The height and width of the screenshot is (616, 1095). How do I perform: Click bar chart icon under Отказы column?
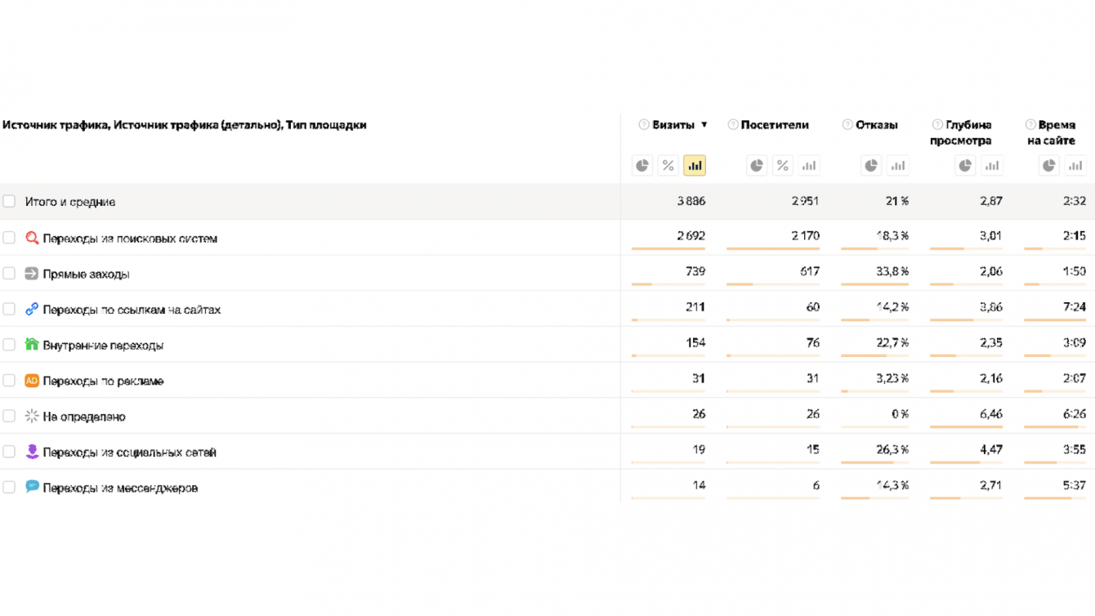click(x=898, y=166)
